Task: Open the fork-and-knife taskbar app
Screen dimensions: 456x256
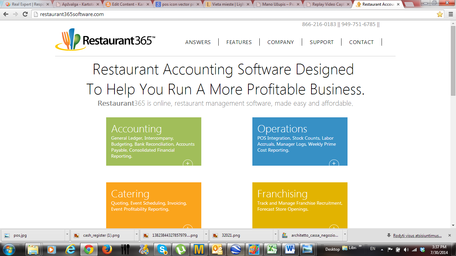Action: point(126,249)
